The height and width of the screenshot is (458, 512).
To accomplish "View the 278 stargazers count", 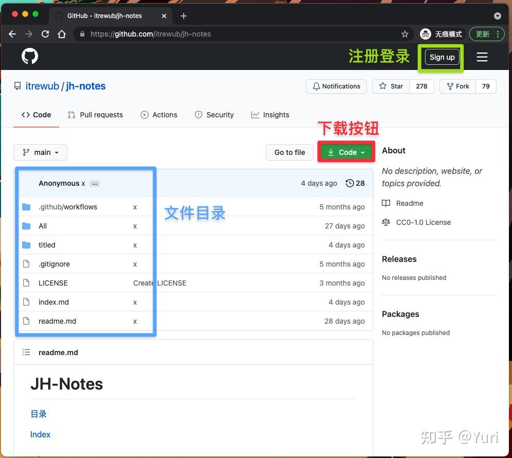I will pyautogui.click(x=421, y=86).
